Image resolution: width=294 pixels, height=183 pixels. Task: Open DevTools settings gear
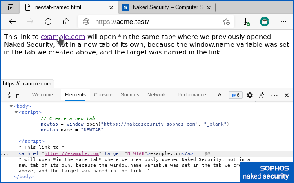250,95
